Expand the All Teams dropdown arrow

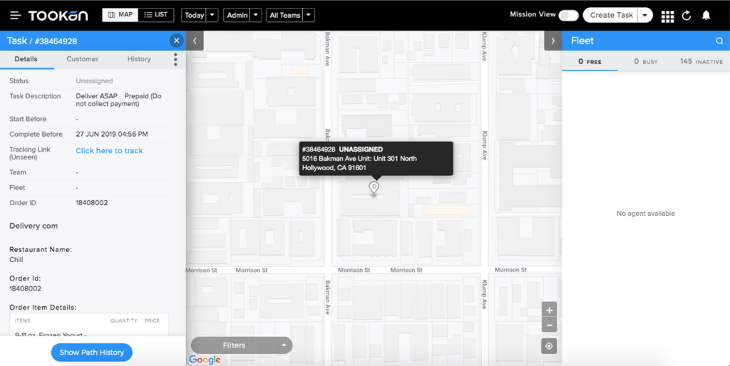click(309, 16)
